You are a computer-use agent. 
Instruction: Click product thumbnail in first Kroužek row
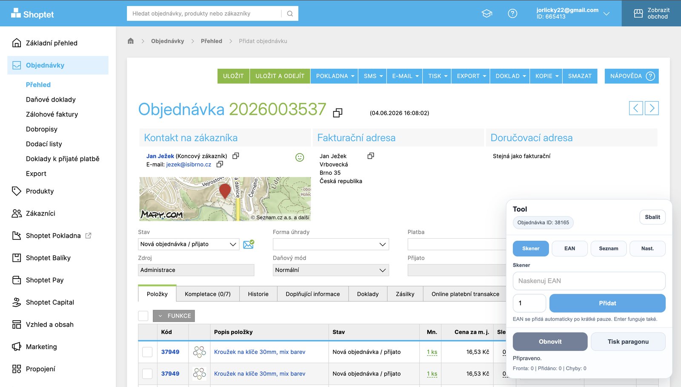click(199, 352)
